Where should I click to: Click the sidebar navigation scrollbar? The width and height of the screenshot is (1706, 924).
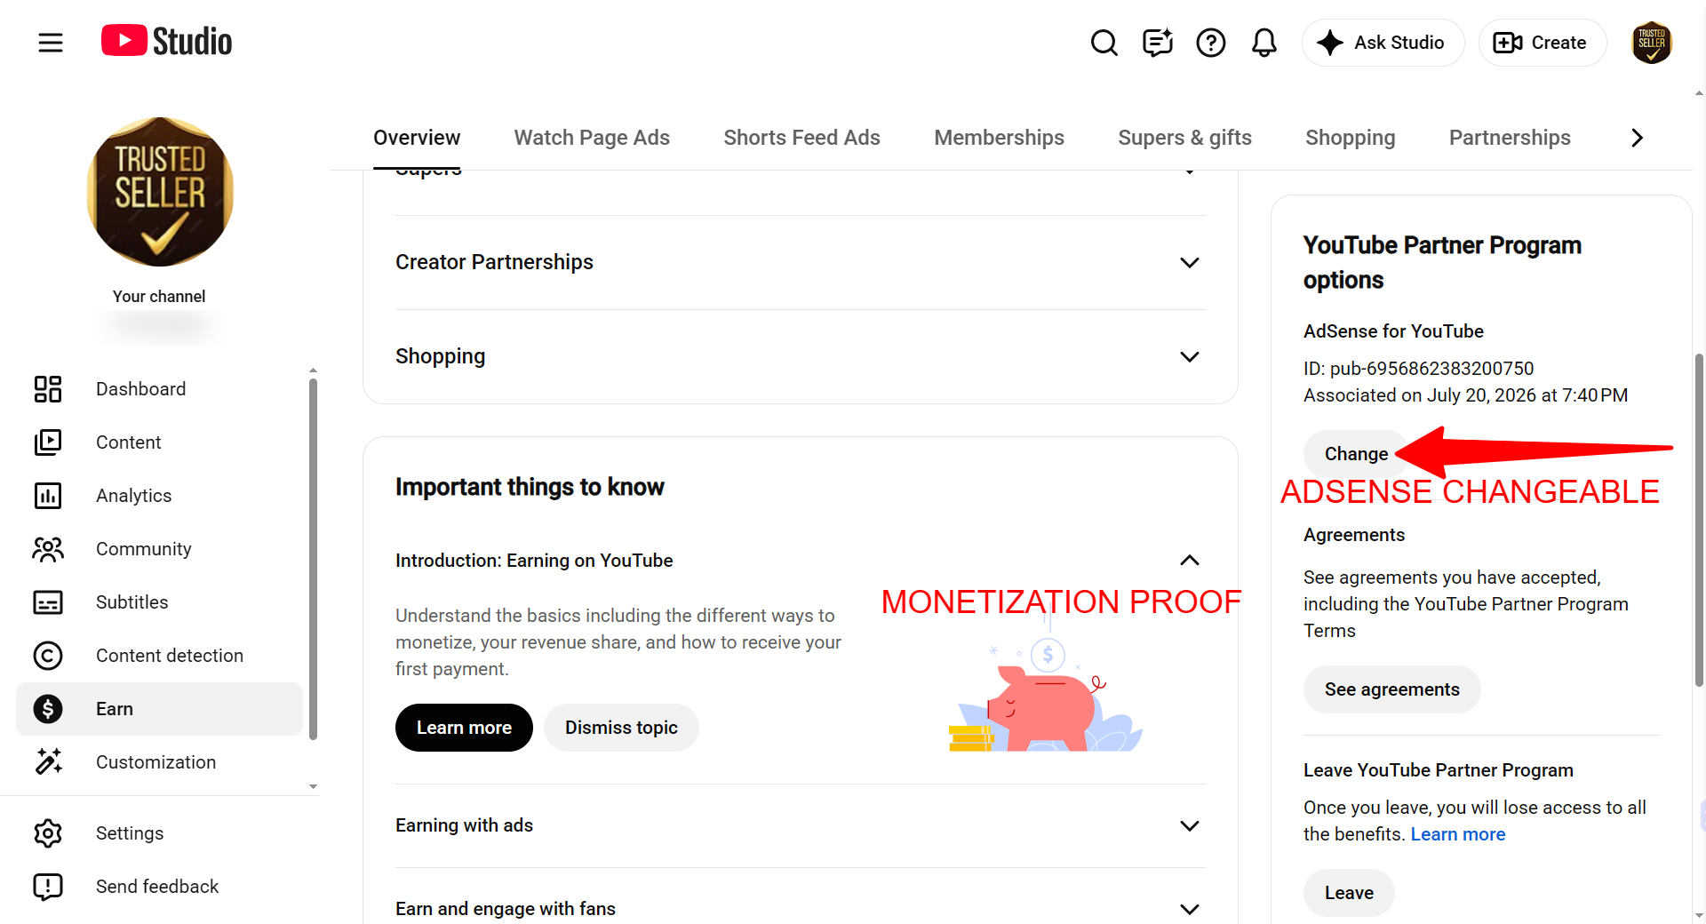pyautogui.click(x=313, y=560)
